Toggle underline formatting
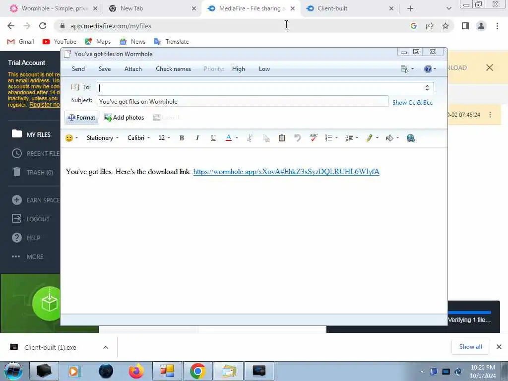Screen dimensions: 508x381 (x=213, y=138)
